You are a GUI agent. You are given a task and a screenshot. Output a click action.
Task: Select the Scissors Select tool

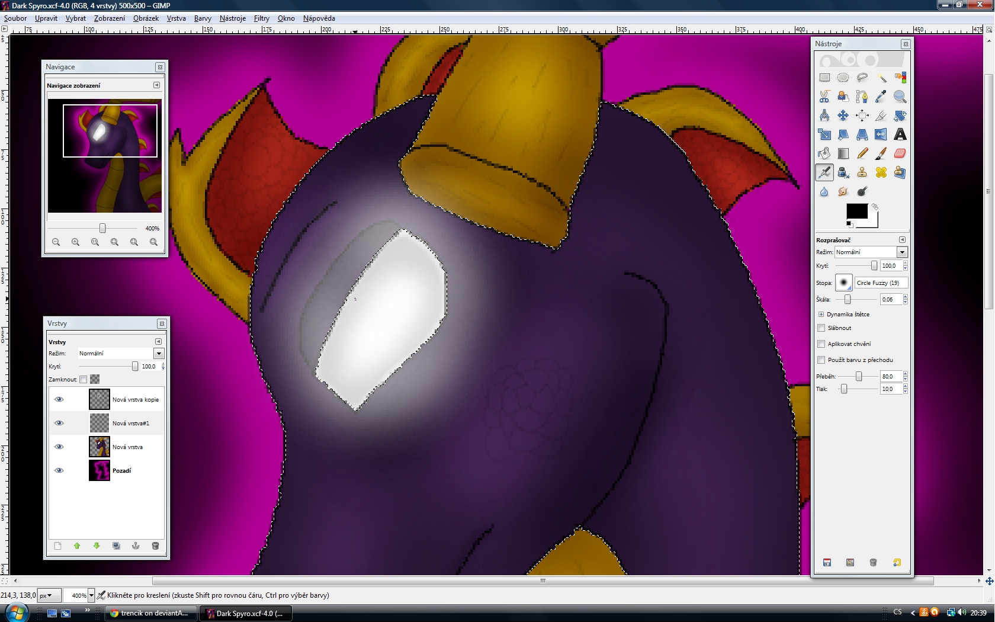[x=824, y=97]
